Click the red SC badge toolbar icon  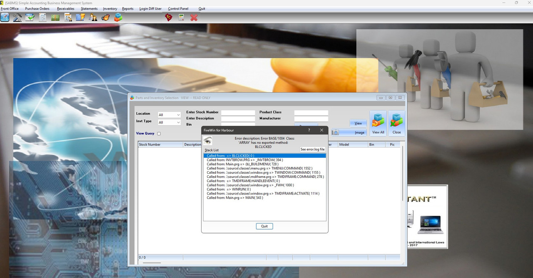[169, 17]
